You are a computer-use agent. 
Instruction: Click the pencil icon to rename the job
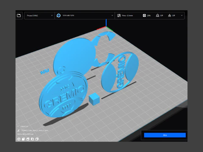click(18, 130)
